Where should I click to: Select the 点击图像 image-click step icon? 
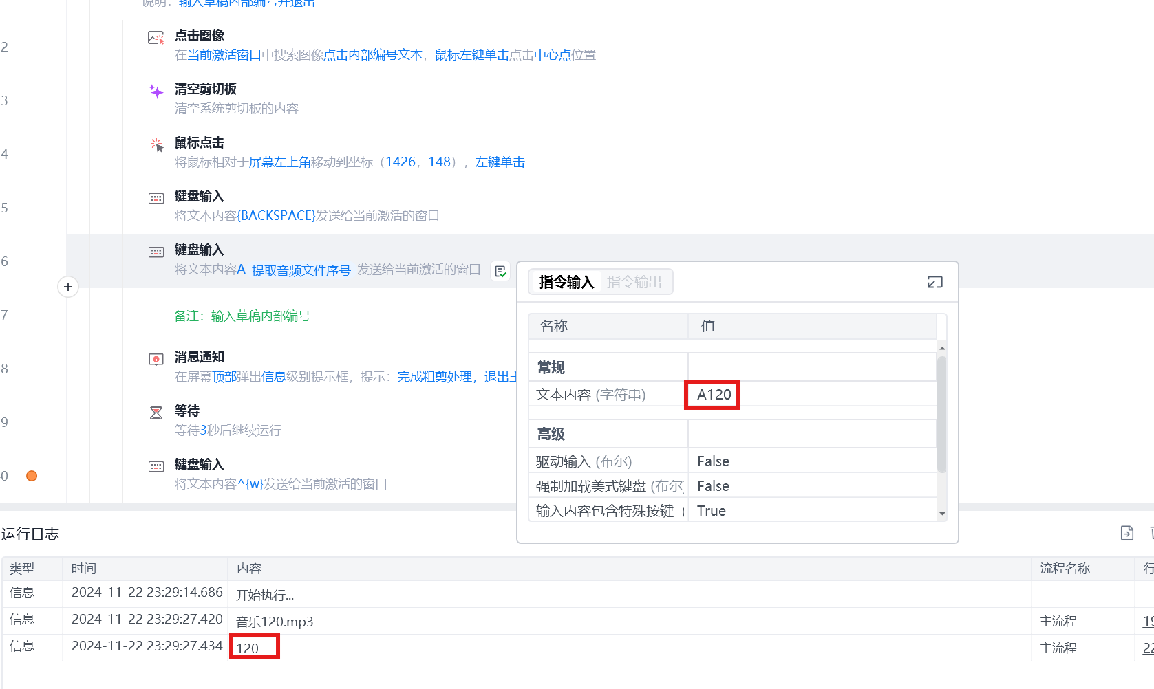[x=156, y=36]
